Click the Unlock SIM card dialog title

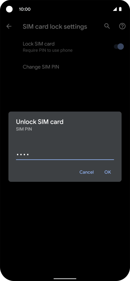40,122
